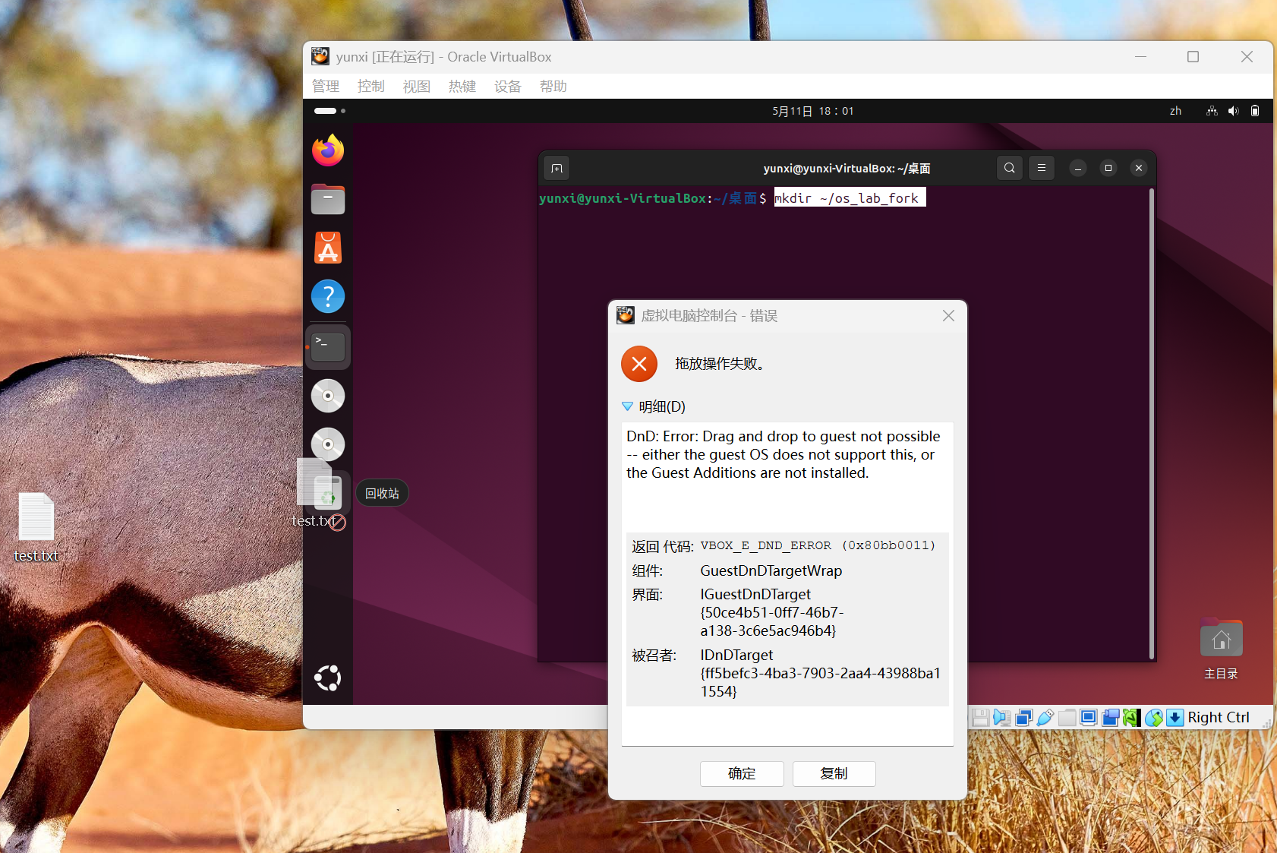Click VirtualBox USB devices status icon
This screenshot has width=1277, height=853.
[1045, 718]
